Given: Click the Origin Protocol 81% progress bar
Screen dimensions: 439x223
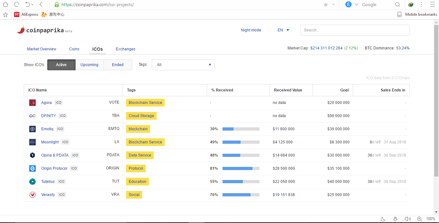Looking at the screenshot, I should pos(241,168).
